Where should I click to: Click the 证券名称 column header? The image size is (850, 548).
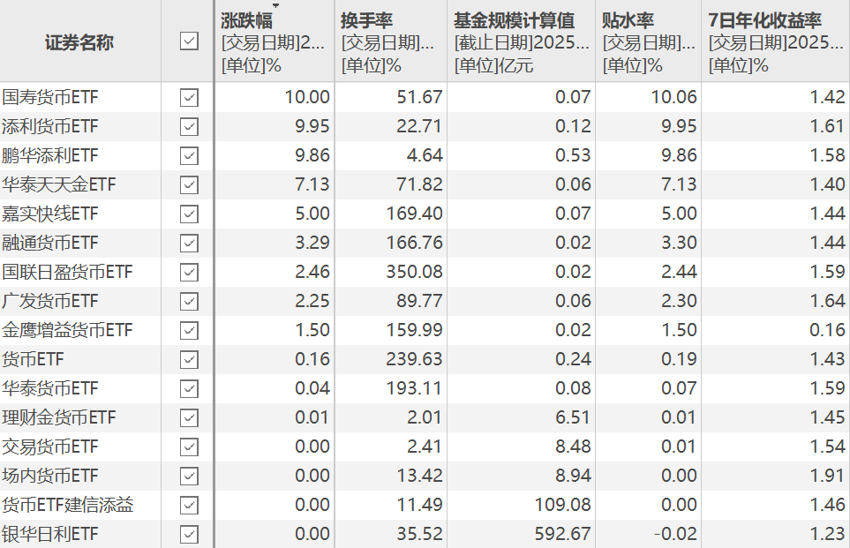(79, 41)
